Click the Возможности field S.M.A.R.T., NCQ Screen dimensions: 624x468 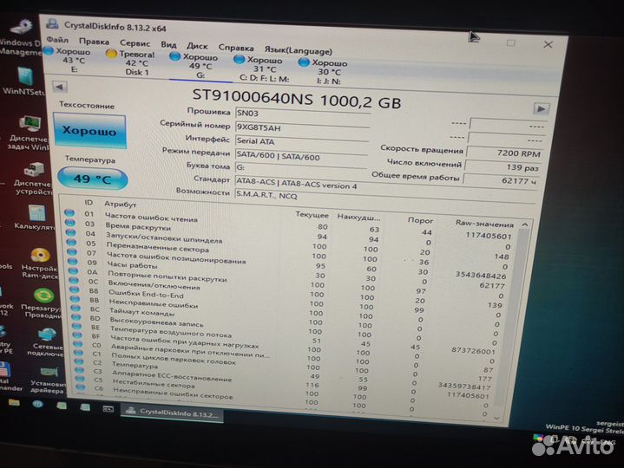(384, 198)
